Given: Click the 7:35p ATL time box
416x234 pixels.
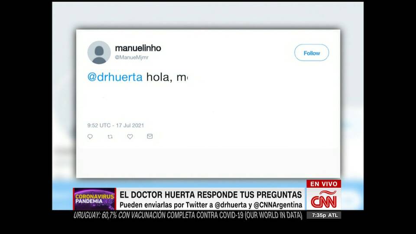Looking at the screenshot, I should (x=324, y=215).
